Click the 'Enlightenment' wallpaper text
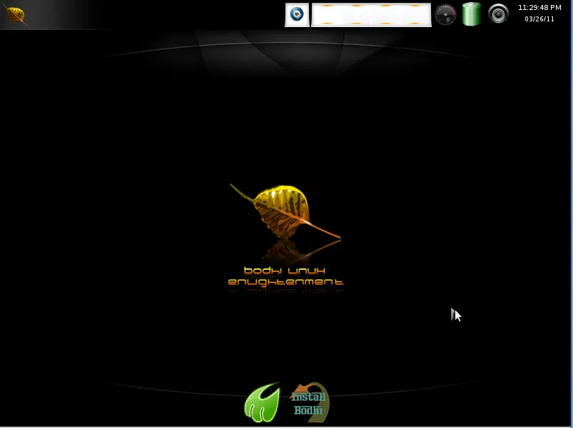Viewport: 573px width, 428px height. click(285, 282)
